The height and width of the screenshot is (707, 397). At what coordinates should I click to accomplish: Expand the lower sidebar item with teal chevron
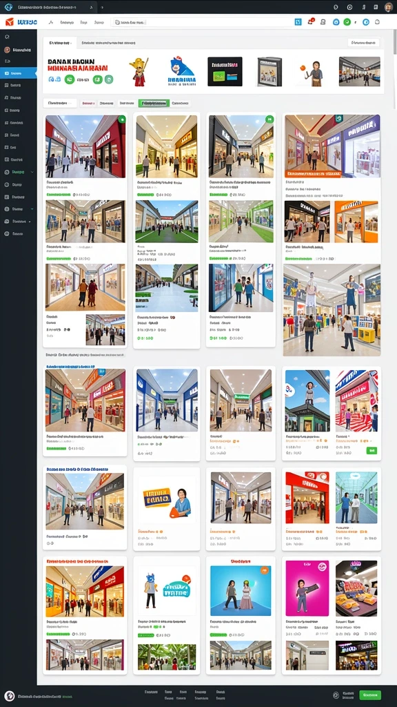32,209
